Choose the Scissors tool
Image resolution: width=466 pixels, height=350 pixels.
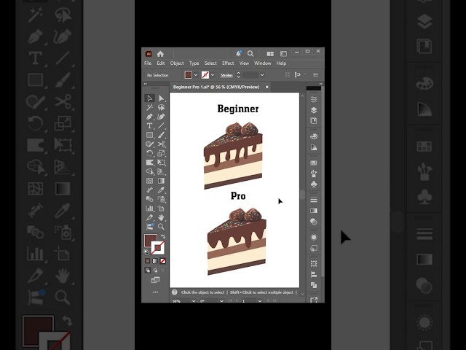click(x=161, y=144)
